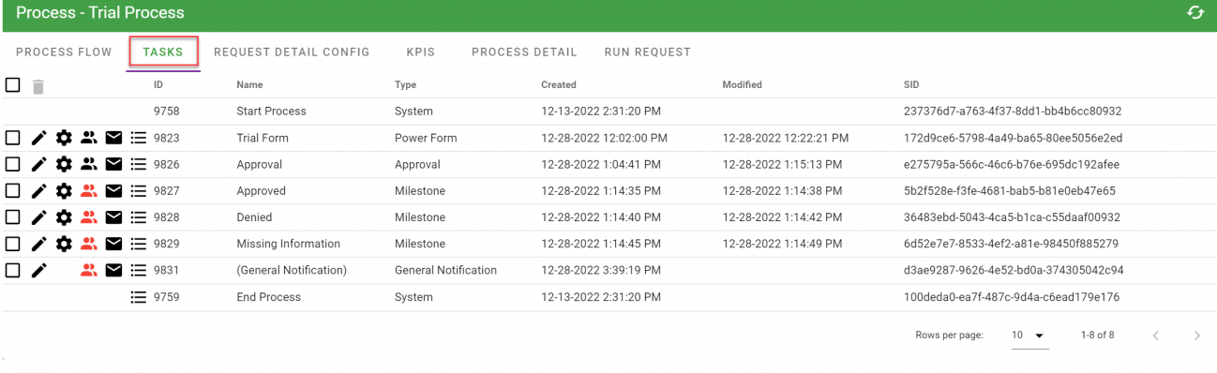Click the refresh icon in green header

point(1195,13)
